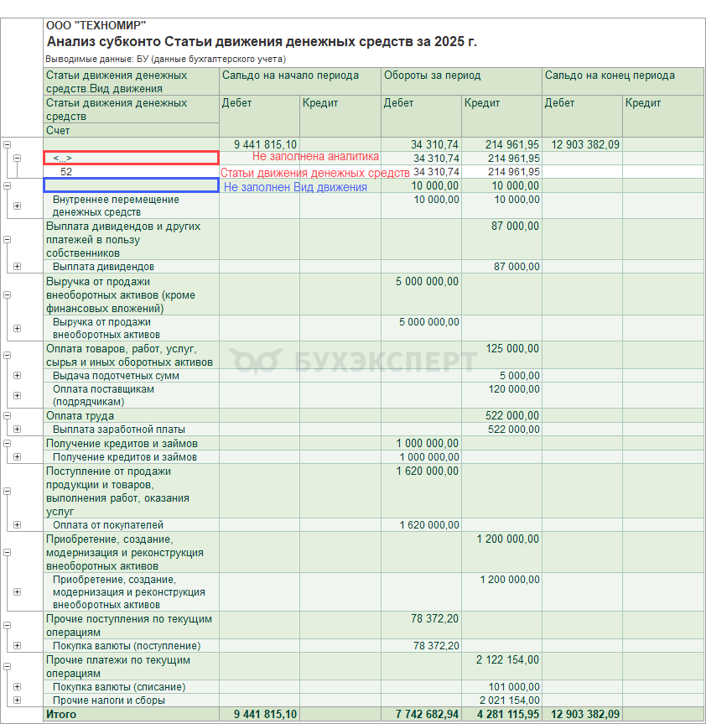Select the Прочие налоги и сборы label
Image resolution: width=706 pixels, height=724 pixels.
[x=109, y=700]
